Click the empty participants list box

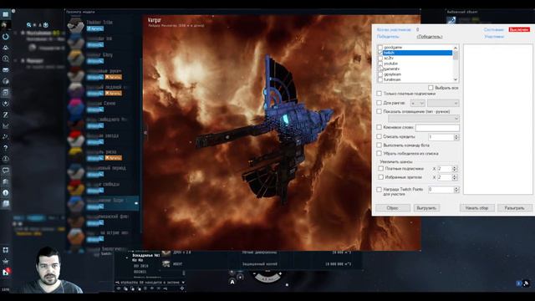coord(498,120)
